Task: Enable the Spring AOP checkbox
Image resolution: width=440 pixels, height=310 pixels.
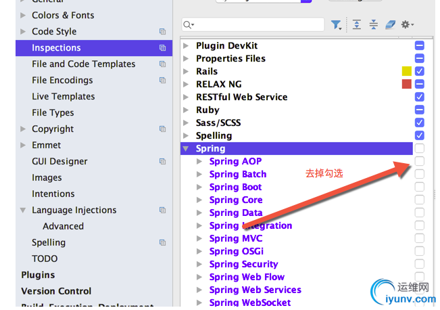Action: pos(419,161)
